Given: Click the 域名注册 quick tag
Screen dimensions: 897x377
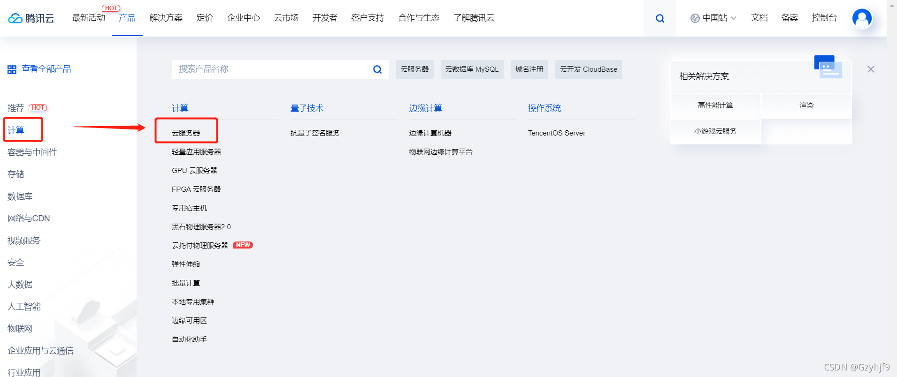Looking at the screenshot, I should [x=529, y=69].
